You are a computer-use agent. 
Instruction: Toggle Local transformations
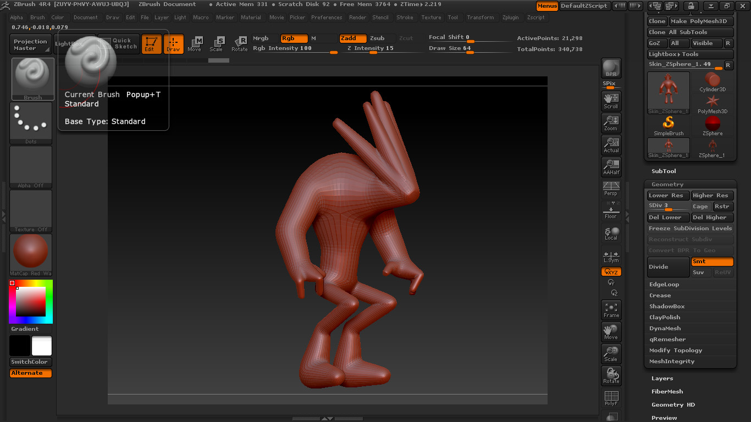pyautogui.click(x=611, y=234)
